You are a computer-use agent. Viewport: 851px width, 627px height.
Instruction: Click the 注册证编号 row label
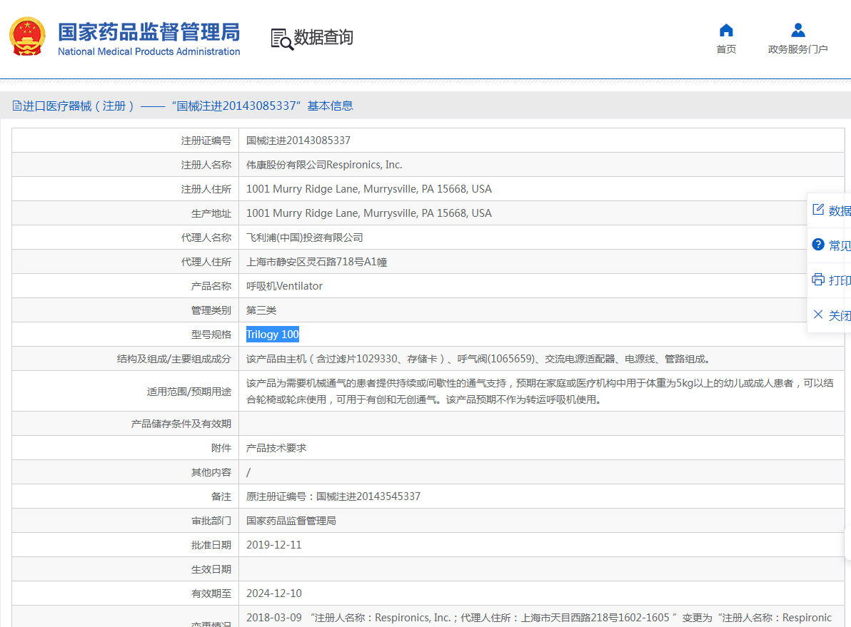click(x=206, y=141)
